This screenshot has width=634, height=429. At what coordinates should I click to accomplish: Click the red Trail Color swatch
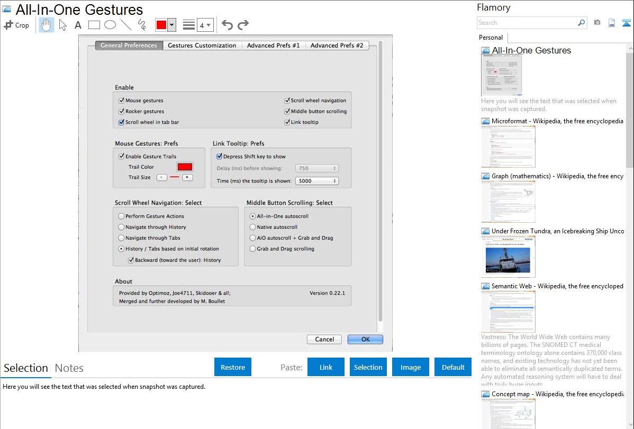(185, 167)
